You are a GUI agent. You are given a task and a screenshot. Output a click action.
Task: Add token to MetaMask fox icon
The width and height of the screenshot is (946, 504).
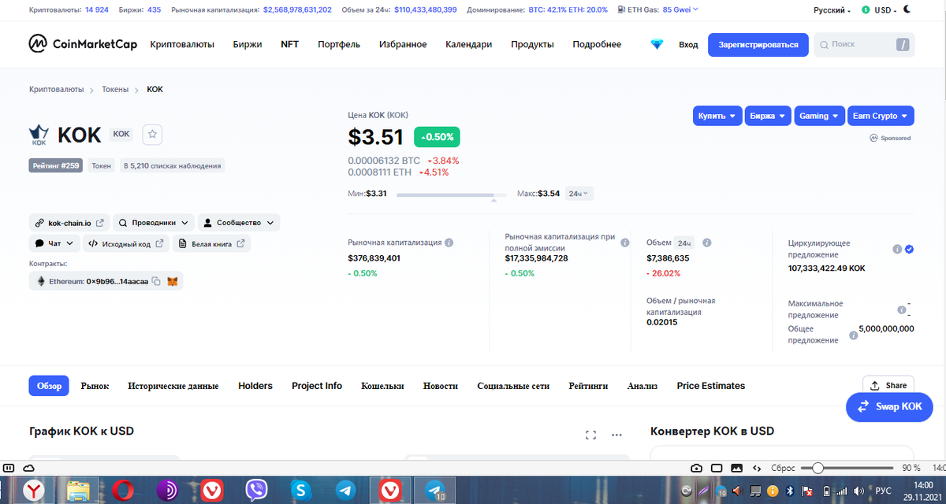(172, 281)
